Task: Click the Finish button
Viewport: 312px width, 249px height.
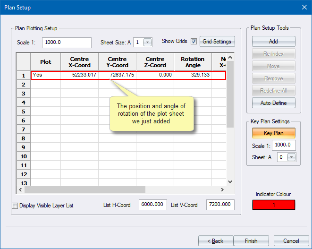Action: 251,241
